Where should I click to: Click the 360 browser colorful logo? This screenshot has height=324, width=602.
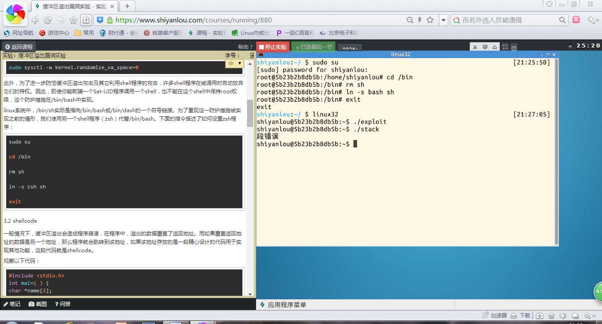pos(15,15)
